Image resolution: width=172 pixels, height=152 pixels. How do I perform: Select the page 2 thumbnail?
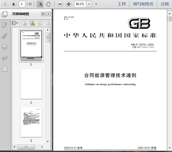[31, 84]
